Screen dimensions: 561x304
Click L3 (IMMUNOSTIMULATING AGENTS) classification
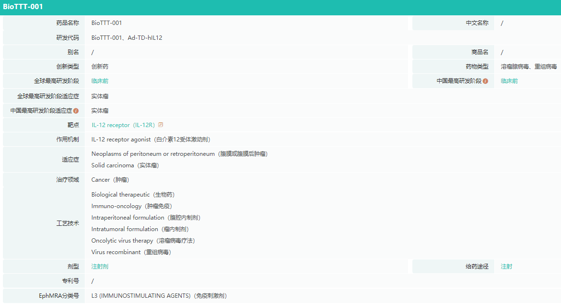coord(159,296)
